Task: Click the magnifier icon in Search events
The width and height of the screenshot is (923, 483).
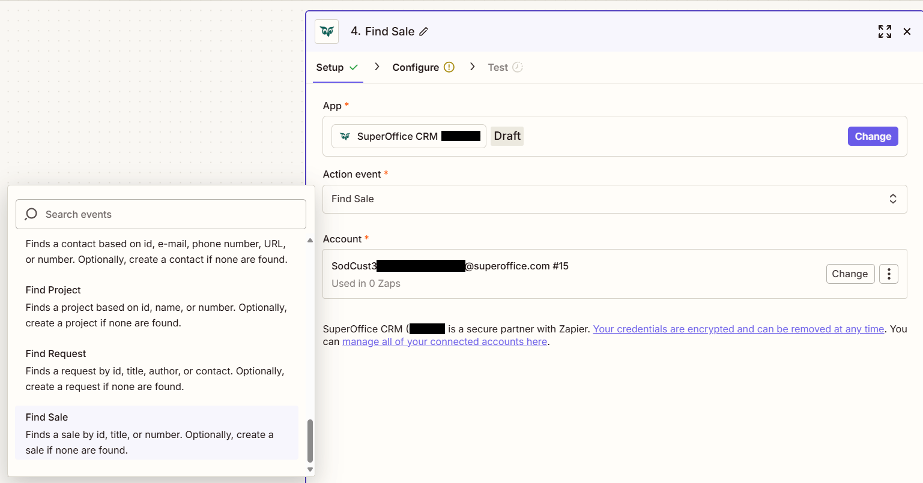Action: pos(31,214)
